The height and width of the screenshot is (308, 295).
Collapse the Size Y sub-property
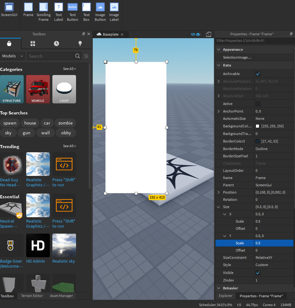click(225, 236)
